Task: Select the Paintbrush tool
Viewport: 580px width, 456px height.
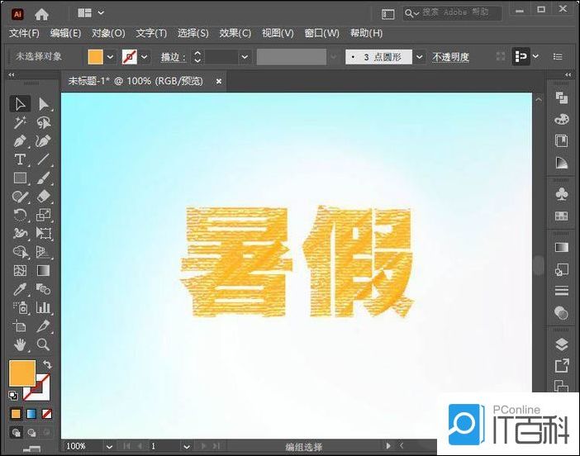Action: (x=44, y=178)
